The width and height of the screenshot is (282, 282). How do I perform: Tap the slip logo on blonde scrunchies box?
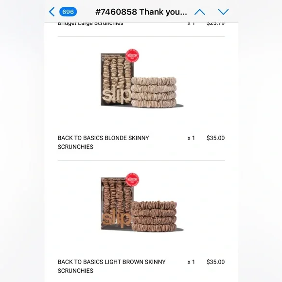[117, 96]
